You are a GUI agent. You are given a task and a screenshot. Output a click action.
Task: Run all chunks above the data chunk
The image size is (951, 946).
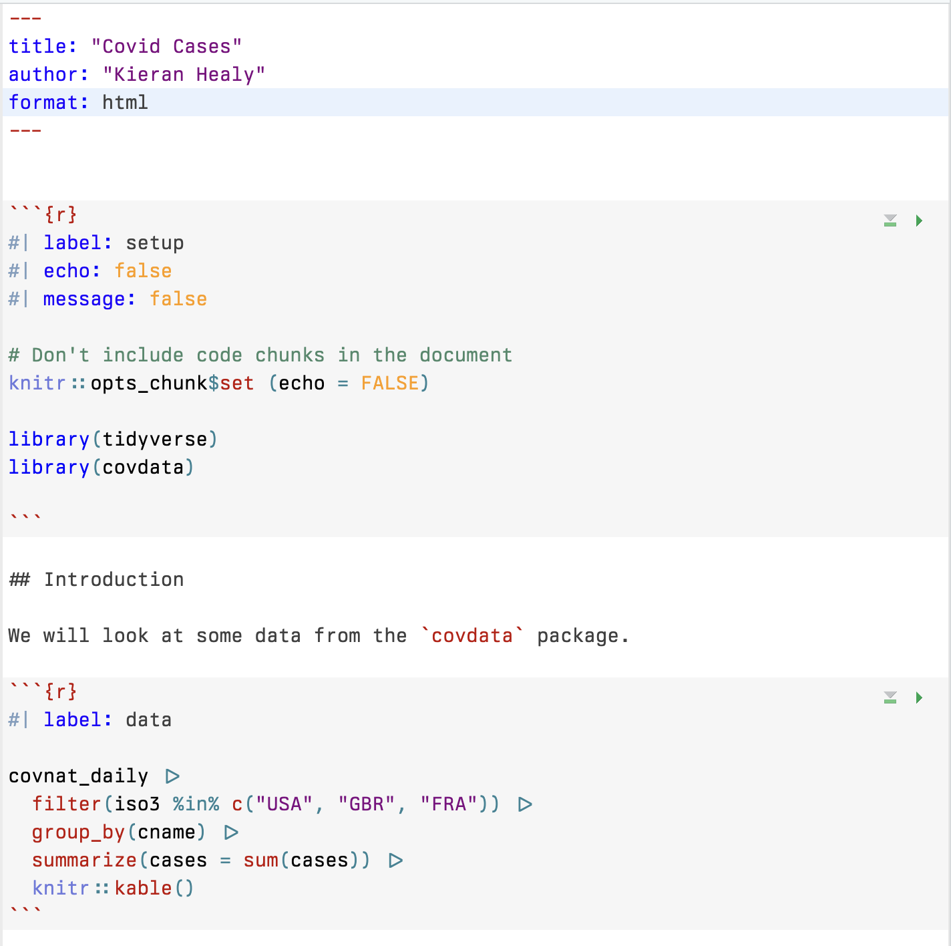[890, 698]
